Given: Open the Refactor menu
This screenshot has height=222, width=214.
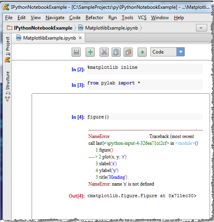Looking at the screenshot, I should 94,18.
